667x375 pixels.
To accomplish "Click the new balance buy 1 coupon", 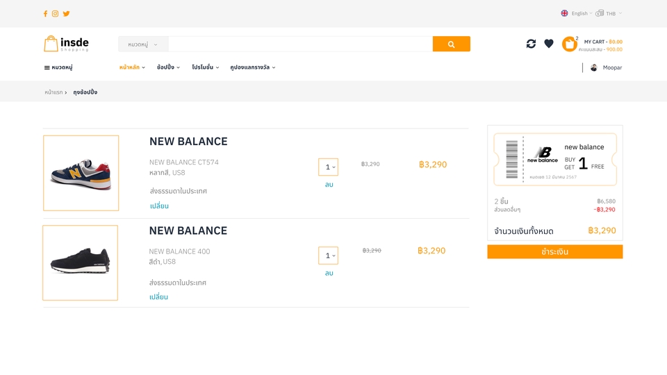I will click(555, 160).
